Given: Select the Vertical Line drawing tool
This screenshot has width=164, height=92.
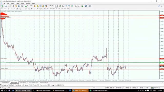Looking at the screenshot, I should (8, 9).
